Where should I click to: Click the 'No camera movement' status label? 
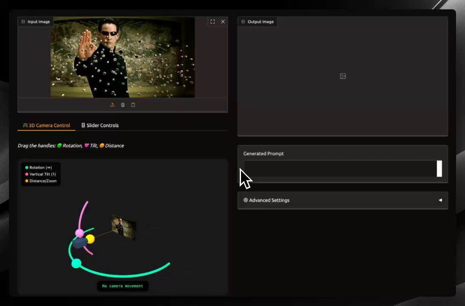pos(123,286)
